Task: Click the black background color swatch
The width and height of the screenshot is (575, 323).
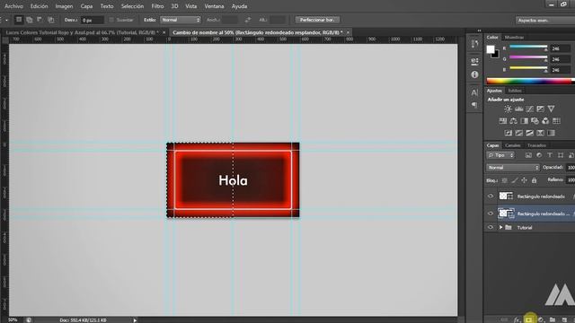Action: (x=496, y=55)
